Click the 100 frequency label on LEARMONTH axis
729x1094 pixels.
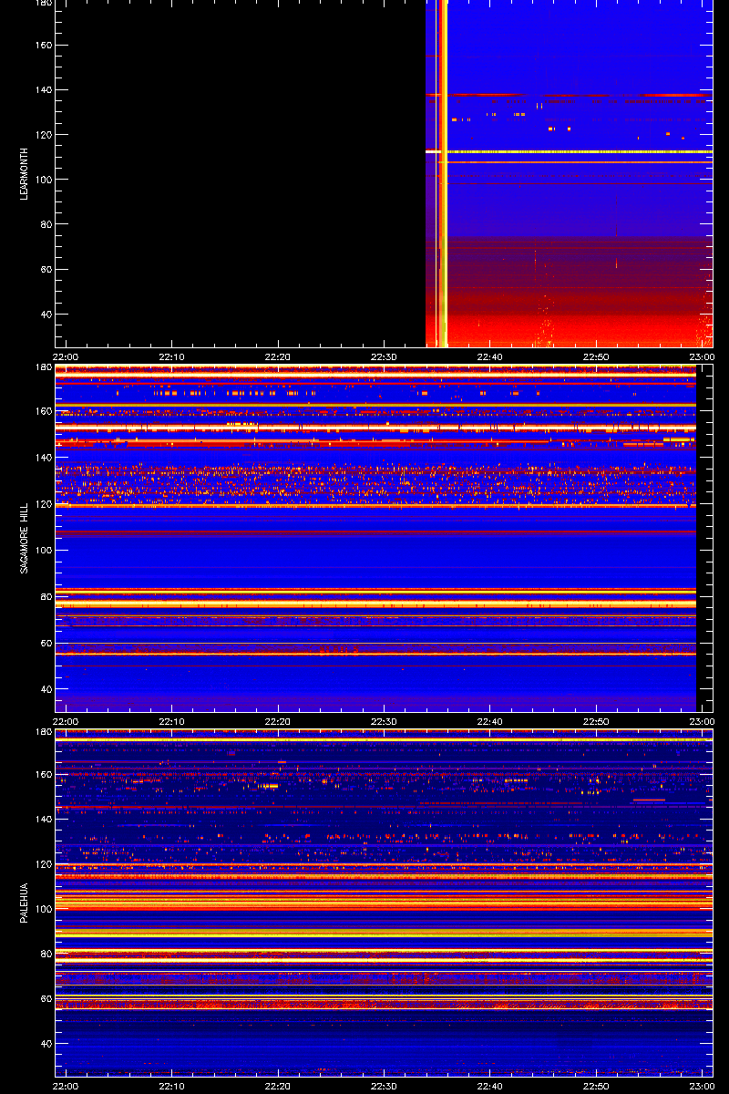tap(45, 180)
